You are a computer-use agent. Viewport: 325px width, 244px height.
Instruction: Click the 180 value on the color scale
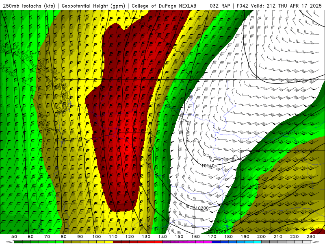pos(229,237)
